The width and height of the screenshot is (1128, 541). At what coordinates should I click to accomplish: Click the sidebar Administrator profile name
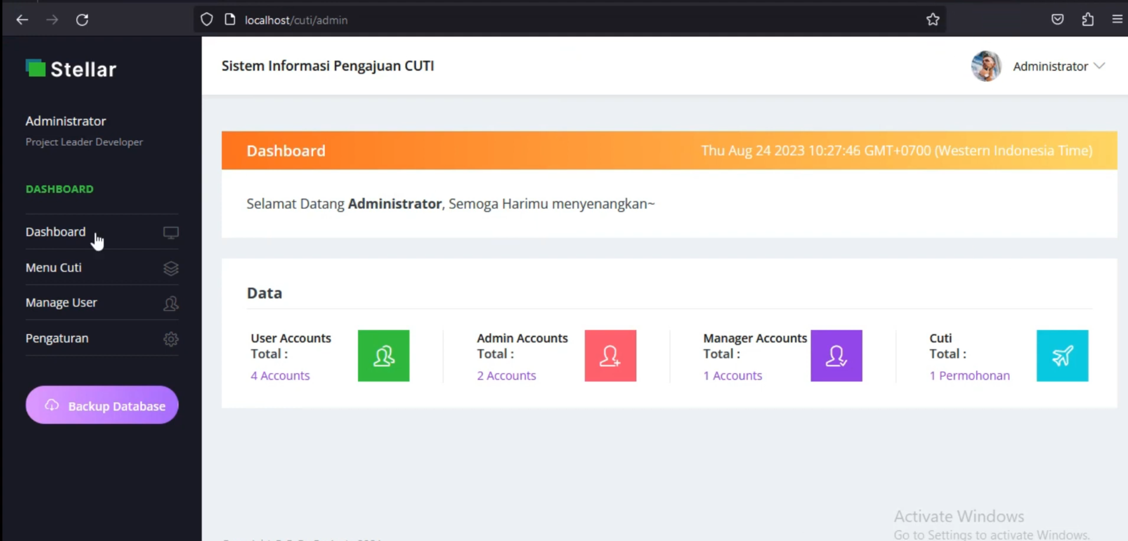[66, 121]
